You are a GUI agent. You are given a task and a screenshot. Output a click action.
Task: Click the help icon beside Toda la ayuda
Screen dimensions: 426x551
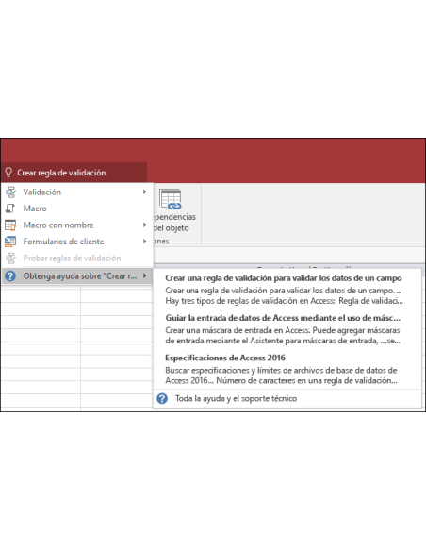pyautogui.click(x=162, y=398)
